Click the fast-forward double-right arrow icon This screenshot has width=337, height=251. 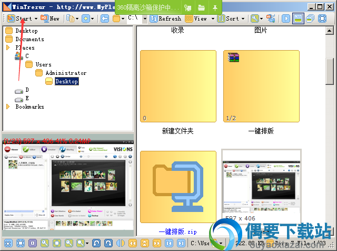157,243
